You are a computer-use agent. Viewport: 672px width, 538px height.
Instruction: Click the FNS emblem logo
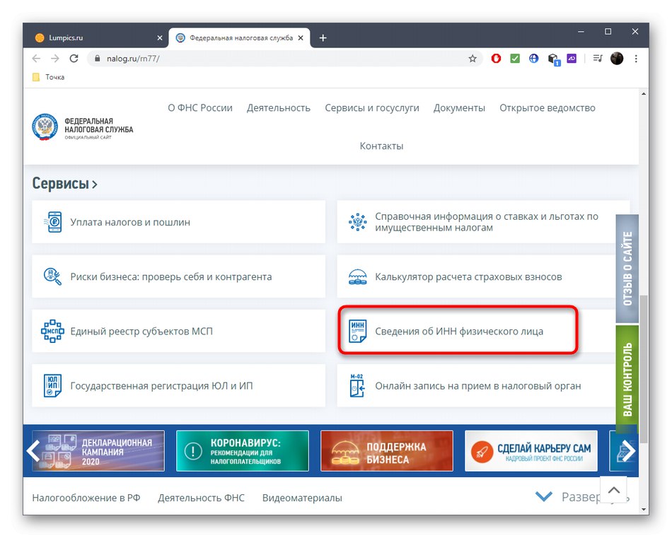(45, 127)
